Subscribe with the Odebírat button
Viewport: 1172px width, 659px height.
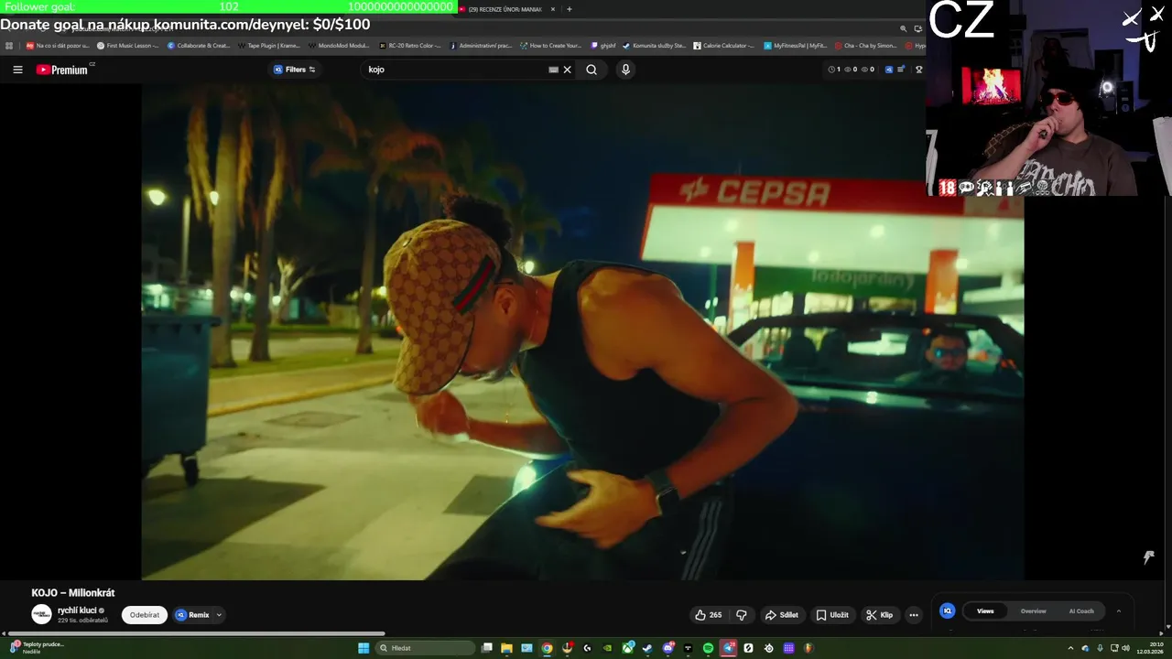(145, 615)
